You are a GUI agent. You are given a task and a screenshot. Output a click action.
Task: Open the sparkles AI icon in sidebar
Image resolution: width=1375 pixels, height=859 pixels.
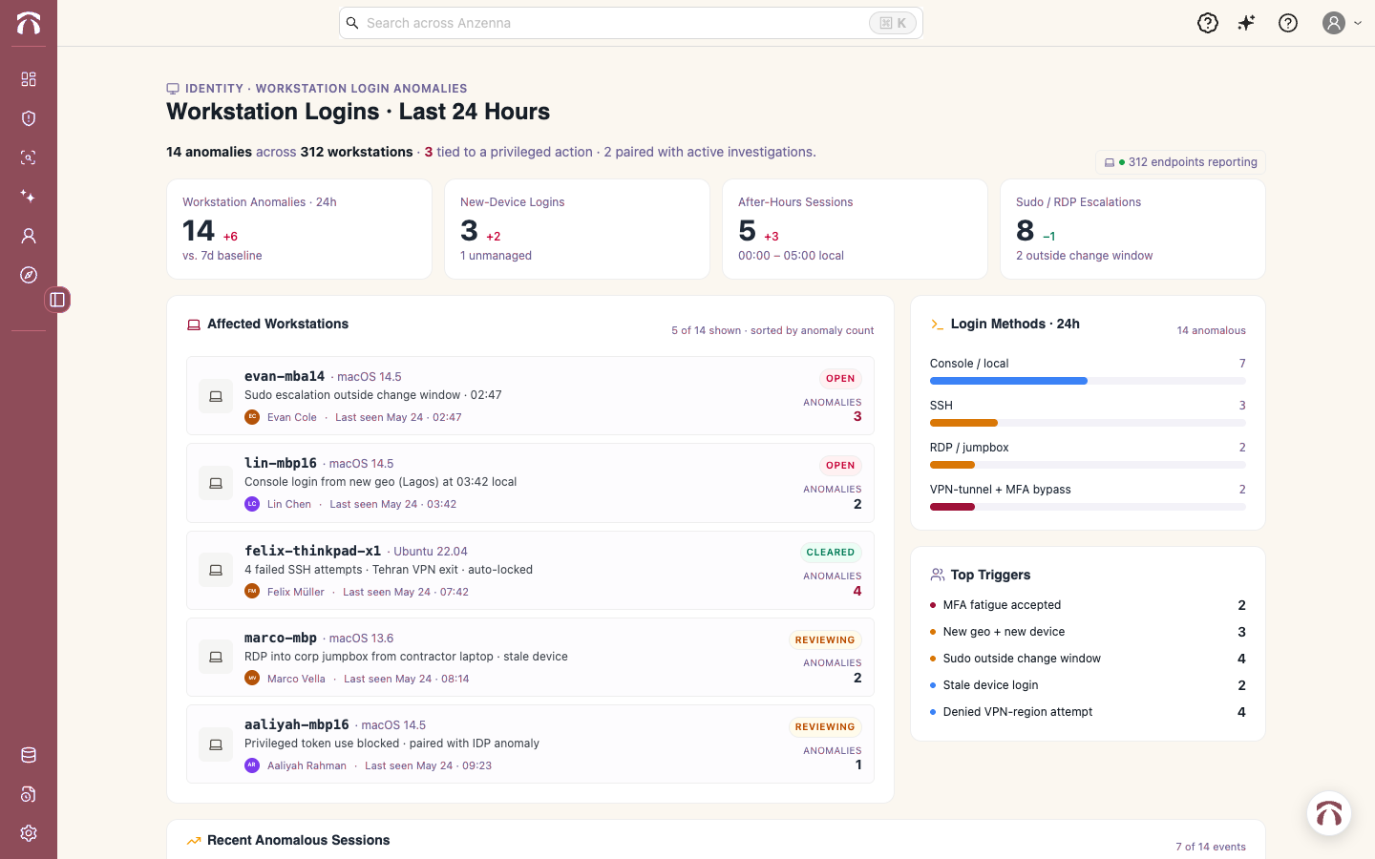[x=29, y=197]
